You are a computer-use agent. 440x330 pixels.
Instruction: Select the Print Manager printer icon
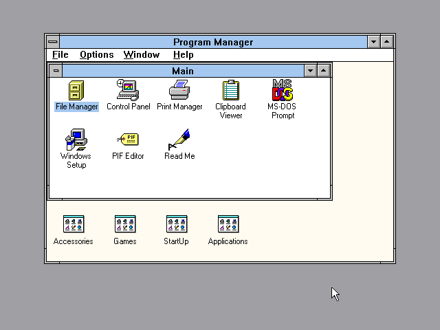(x=179, y=90)
